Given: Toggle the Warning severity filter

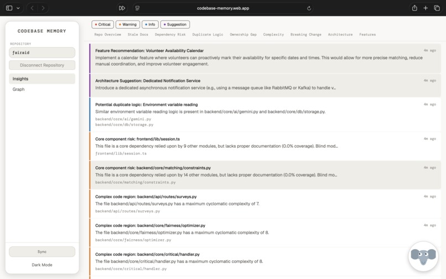Looking at the screenshot, I should [x=128, y=24].
